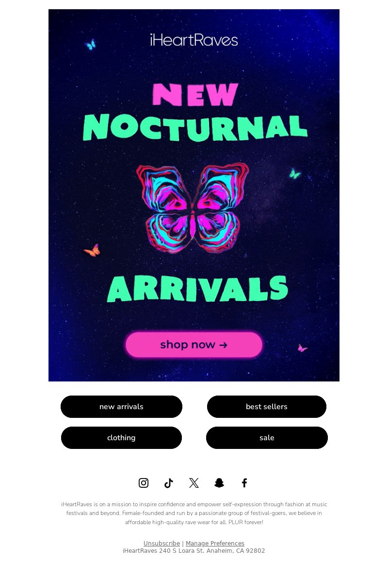388x579 pixels.
Task: Go to the 'clothing' category
Action: click(x=121, y=438)
